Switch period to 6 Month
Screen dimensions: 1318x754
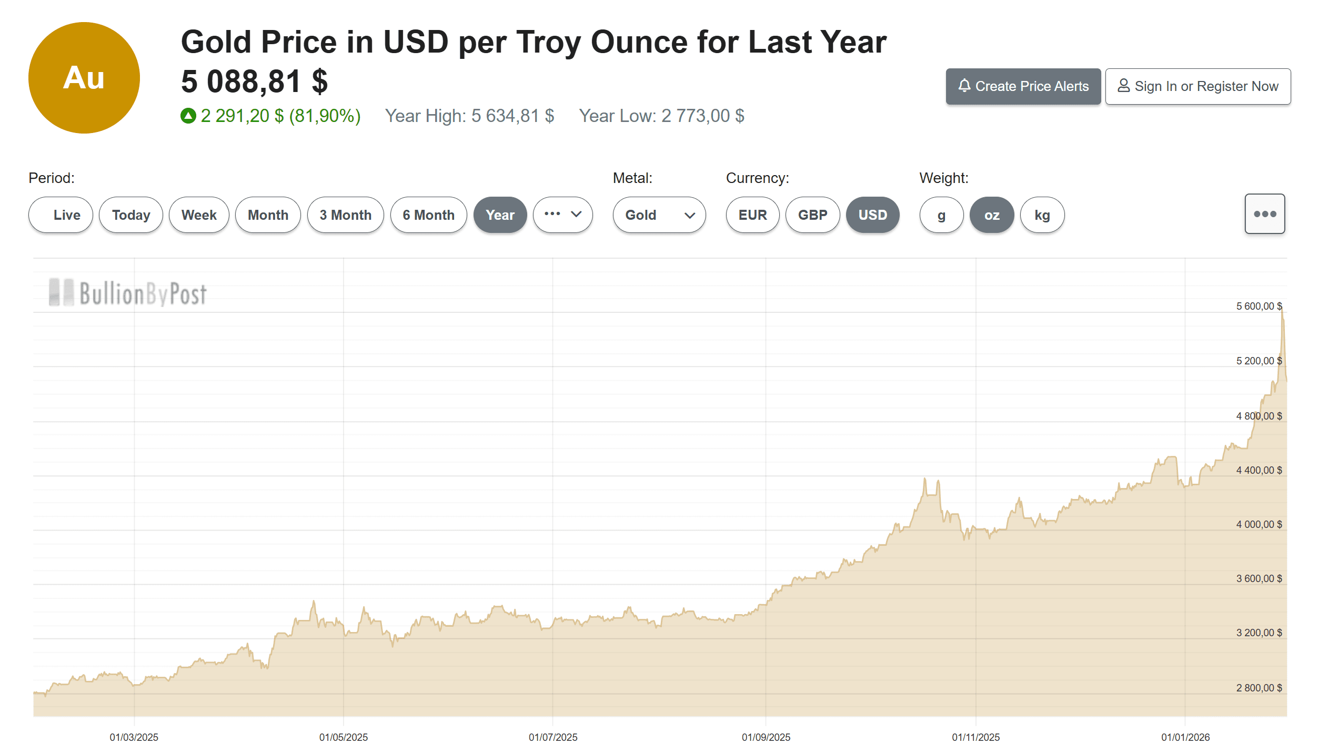428,215
